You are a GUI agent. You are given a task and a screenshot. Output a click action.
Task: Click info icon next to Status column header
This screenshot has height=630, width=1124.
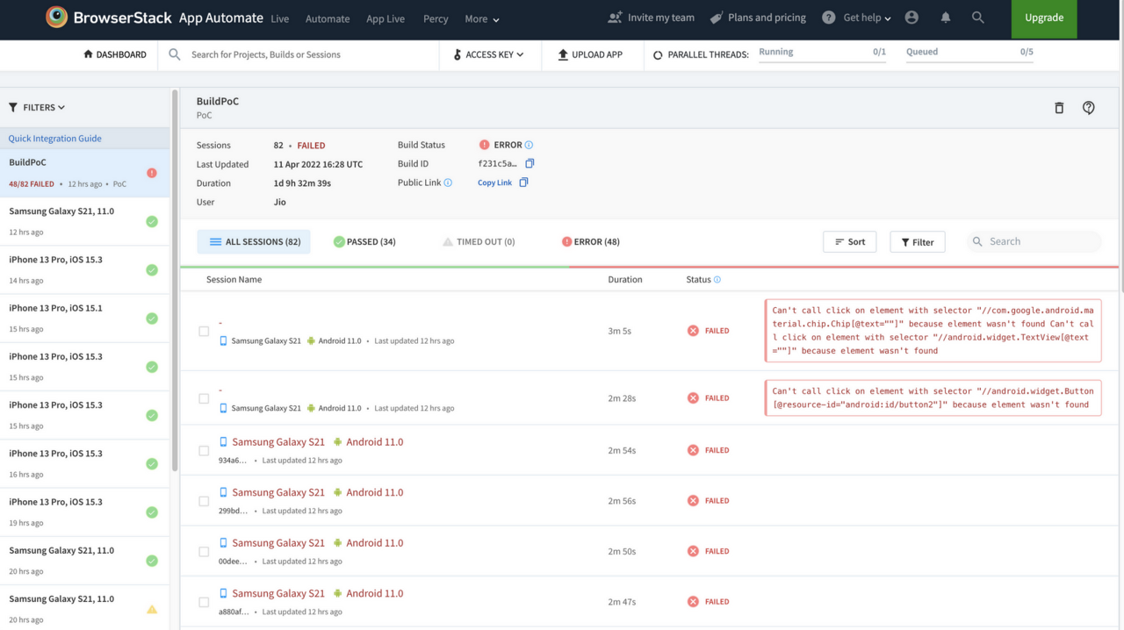point(717,280)
